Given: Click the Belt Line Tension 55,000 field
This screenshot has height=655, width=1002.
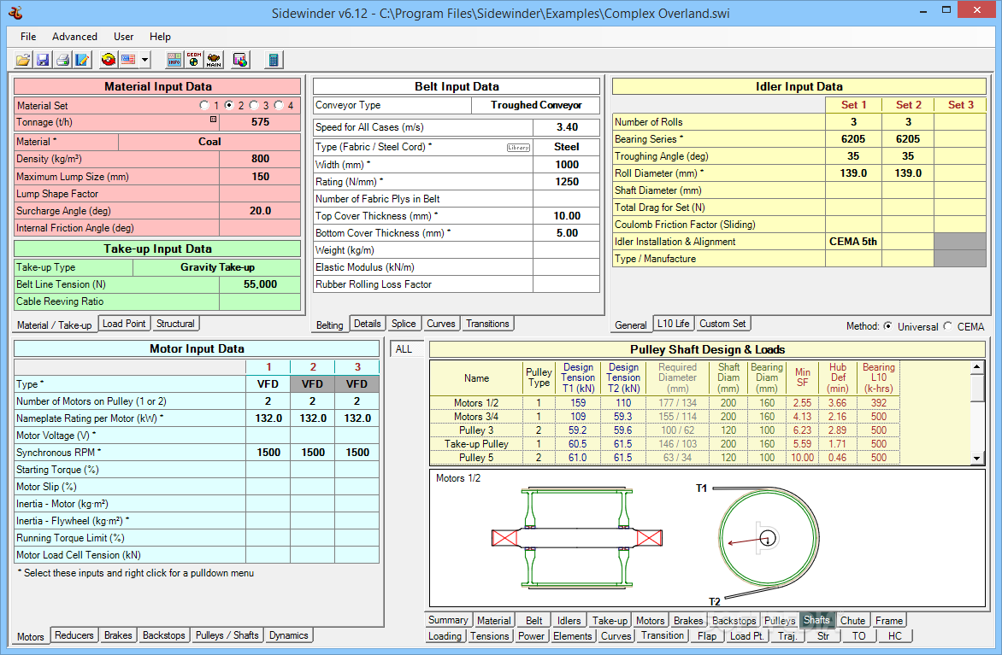Looking at the screenshot, I should 260,284.
